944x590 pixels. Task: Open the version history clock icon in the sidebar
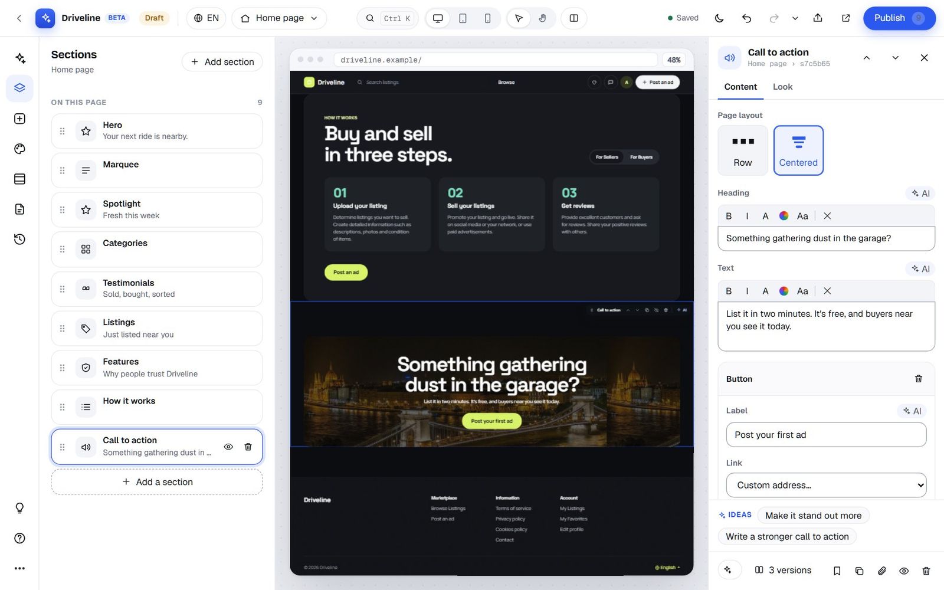tap(19, 239)
